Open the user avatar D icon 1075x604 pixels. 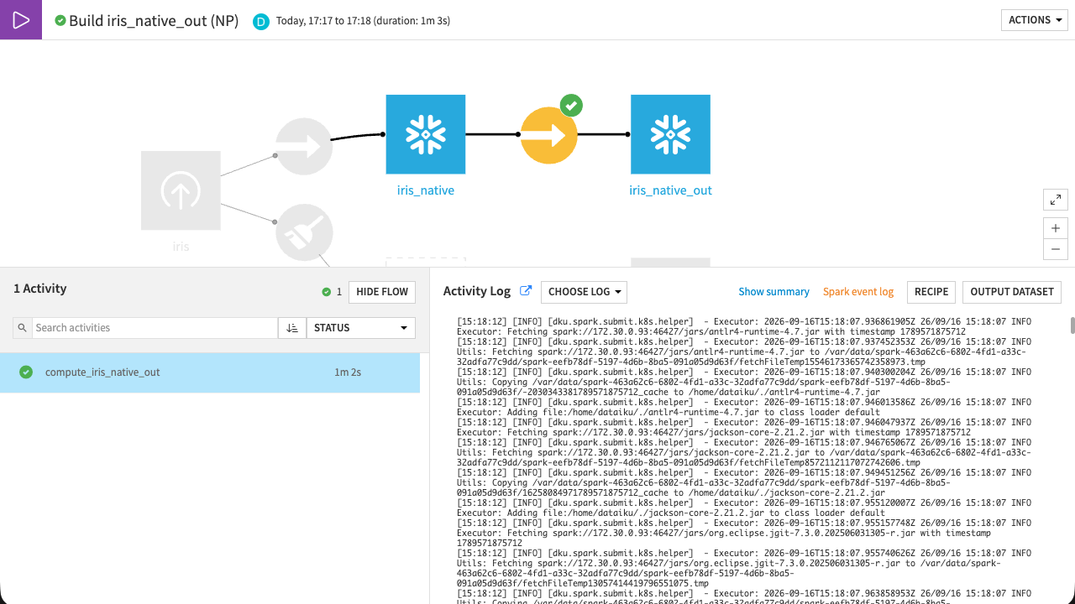tap(261, 21)
